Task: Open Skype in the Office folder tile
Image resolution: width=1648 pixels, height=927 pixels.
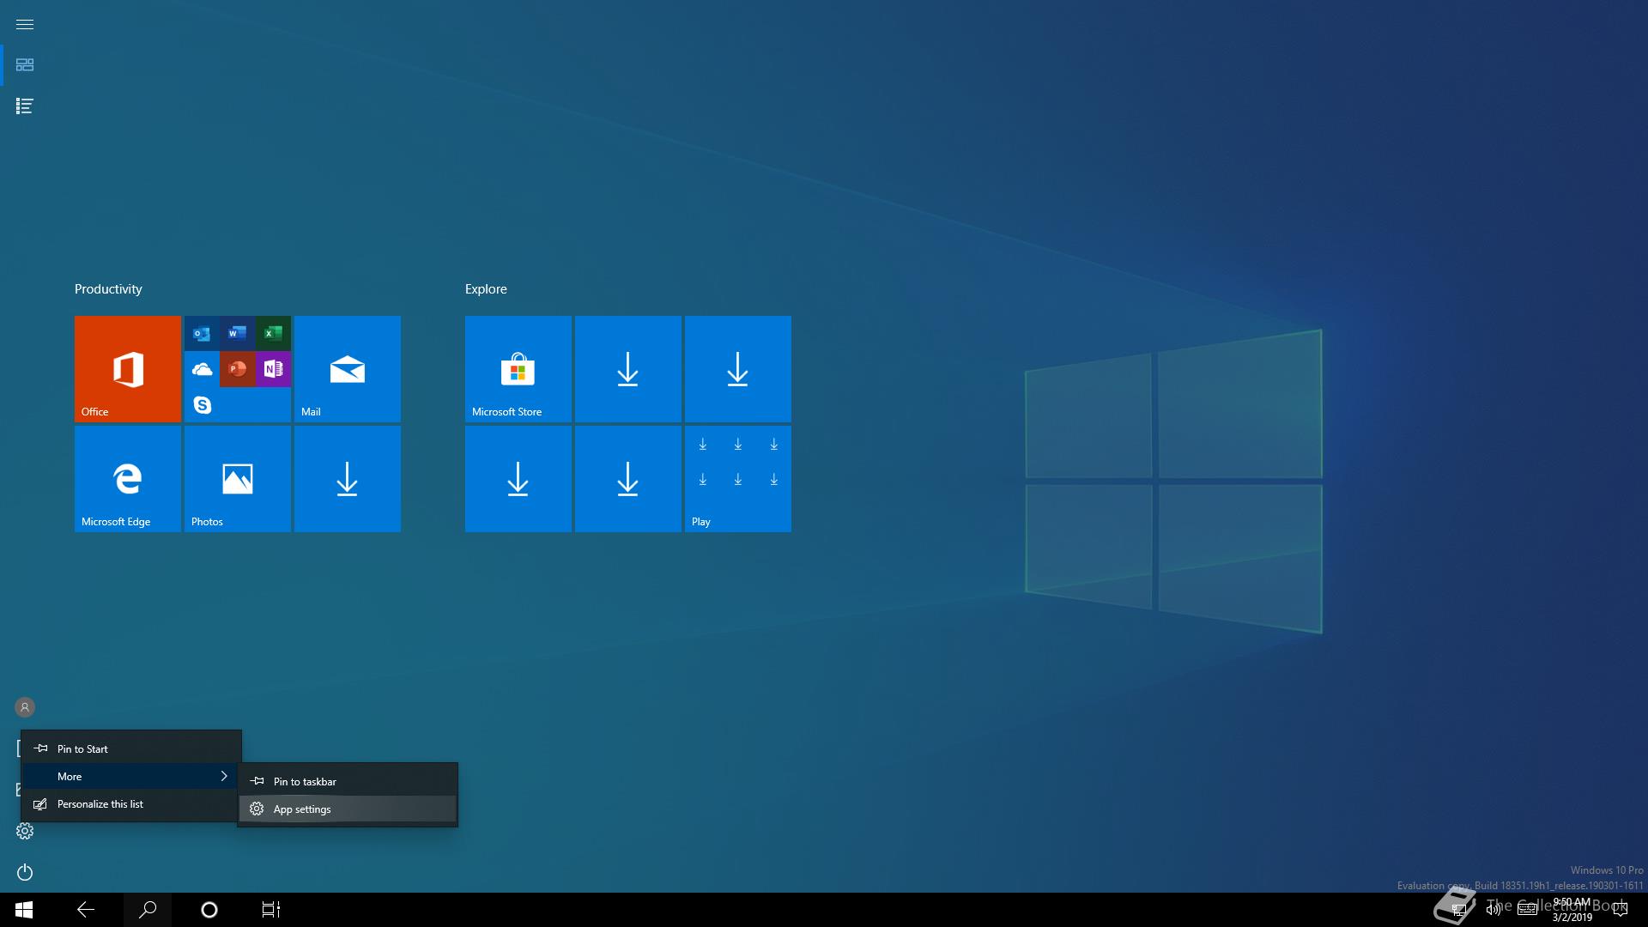Action: tap(203, 404)
